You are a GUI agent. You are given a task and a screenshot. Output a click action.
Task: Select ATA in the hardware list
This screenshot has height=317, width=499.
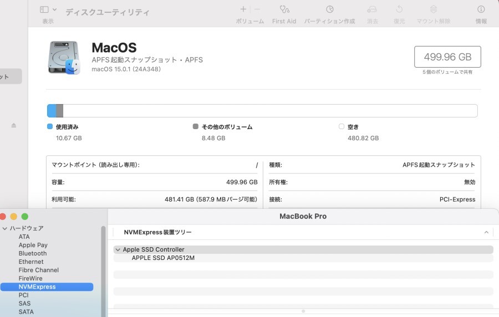pos(24,237)
